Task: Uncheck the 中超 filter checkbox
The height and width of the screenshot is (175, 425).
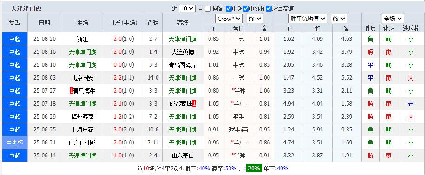Action: (229, 9)
